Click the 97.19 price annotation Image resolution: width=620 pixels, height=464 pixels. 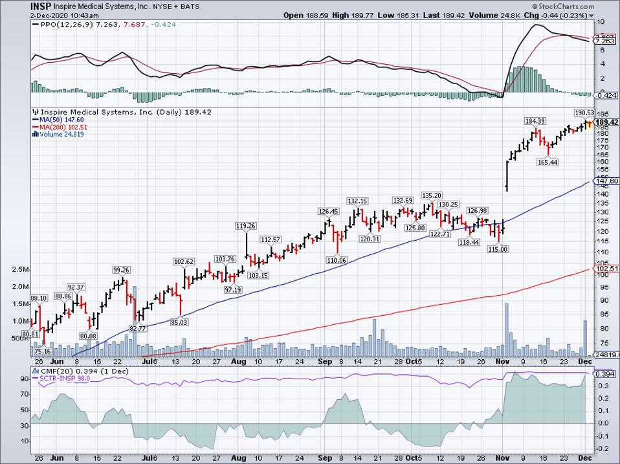[233, 290]
